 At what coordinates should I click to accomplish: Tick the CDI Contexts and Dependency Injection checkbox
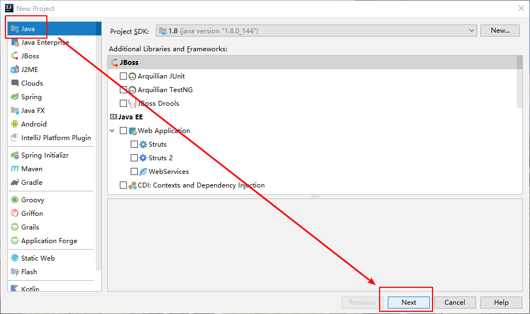pyautogui.click(x=123, y=185)
